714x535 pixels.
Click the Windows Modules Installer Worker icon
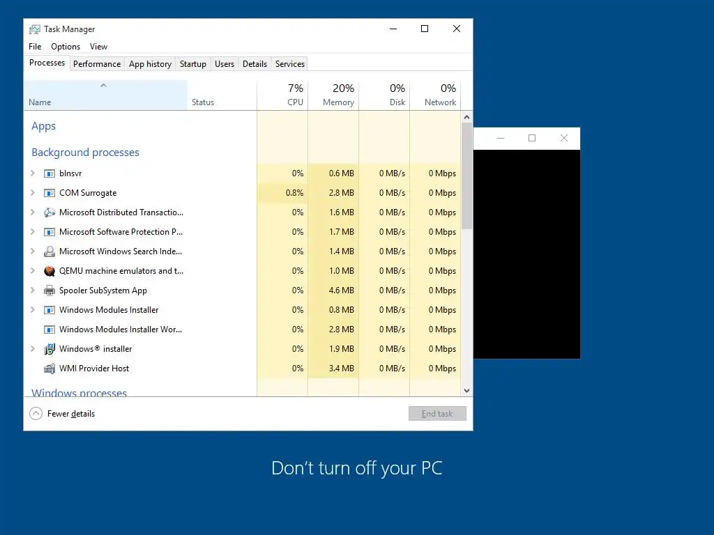pos(50,329)
